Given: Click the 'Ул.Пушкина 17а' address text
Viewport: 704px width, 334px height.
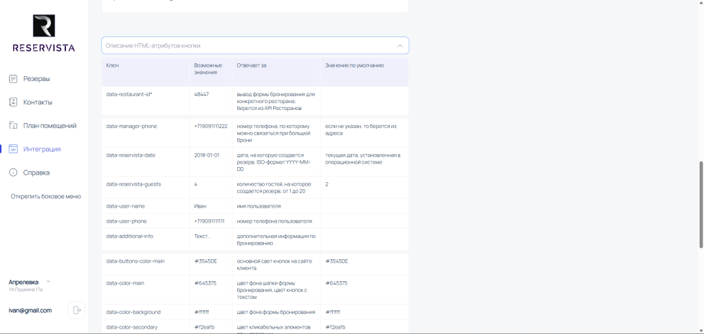Looking at the screenshot, I should 26,289.
